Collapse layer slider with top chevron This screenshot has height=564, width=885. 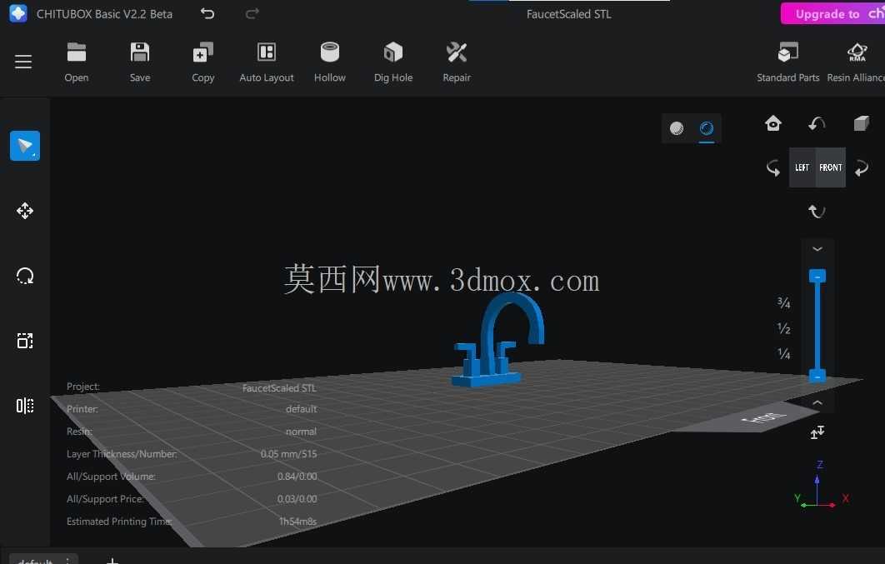[x=817, y=249]
